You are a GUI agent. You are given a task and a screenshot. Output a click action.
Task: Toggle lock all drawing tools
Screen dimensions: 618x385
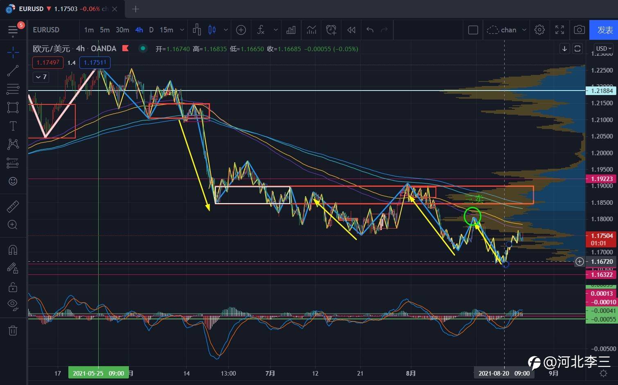(x=13, y=287)
